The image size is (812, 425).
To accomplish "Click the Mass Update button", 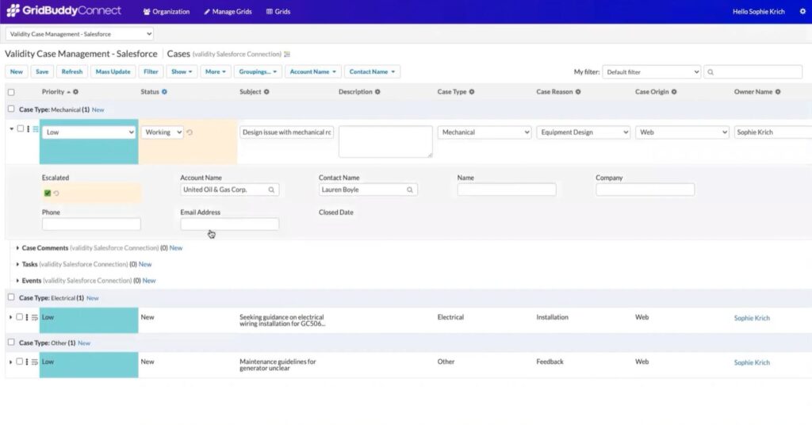I will click(x=113, y=72).
